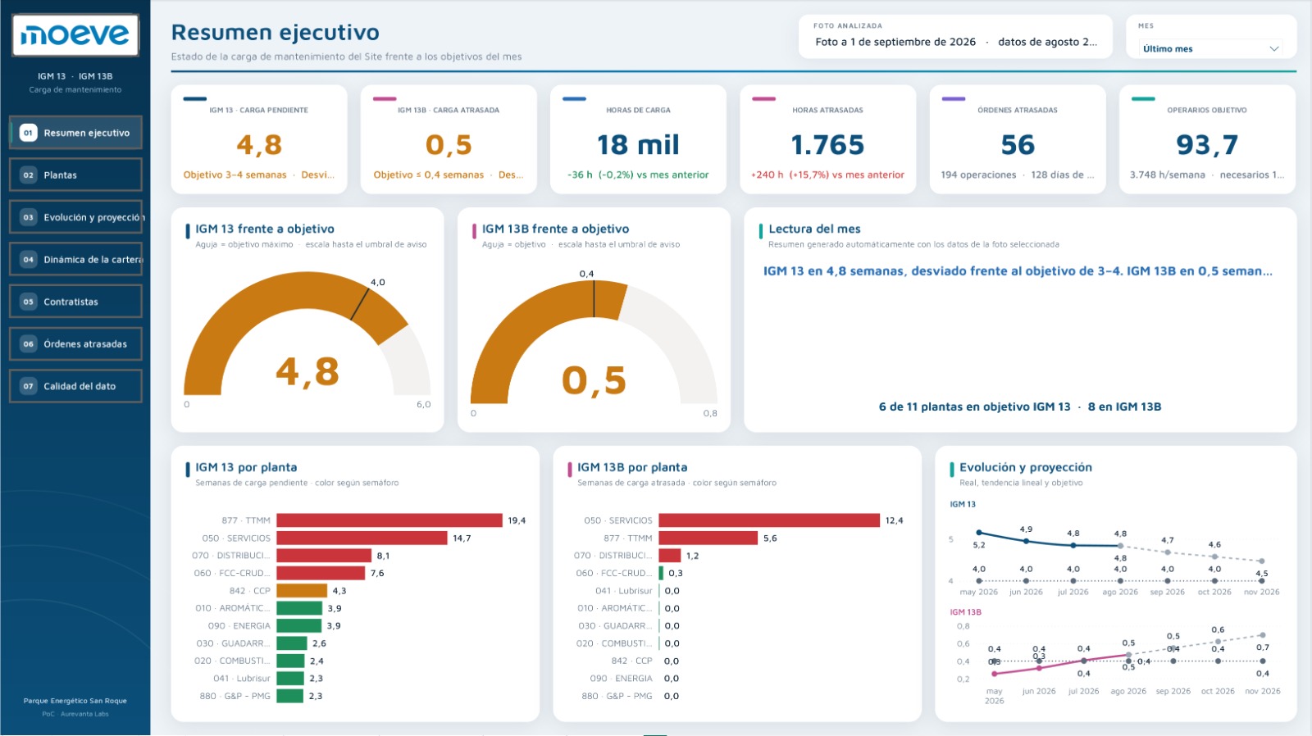The height and width of the screenshot is (736, 1312).
Task: Click the 07 badge beside Calidad del dato
Action: coord(28,386)
